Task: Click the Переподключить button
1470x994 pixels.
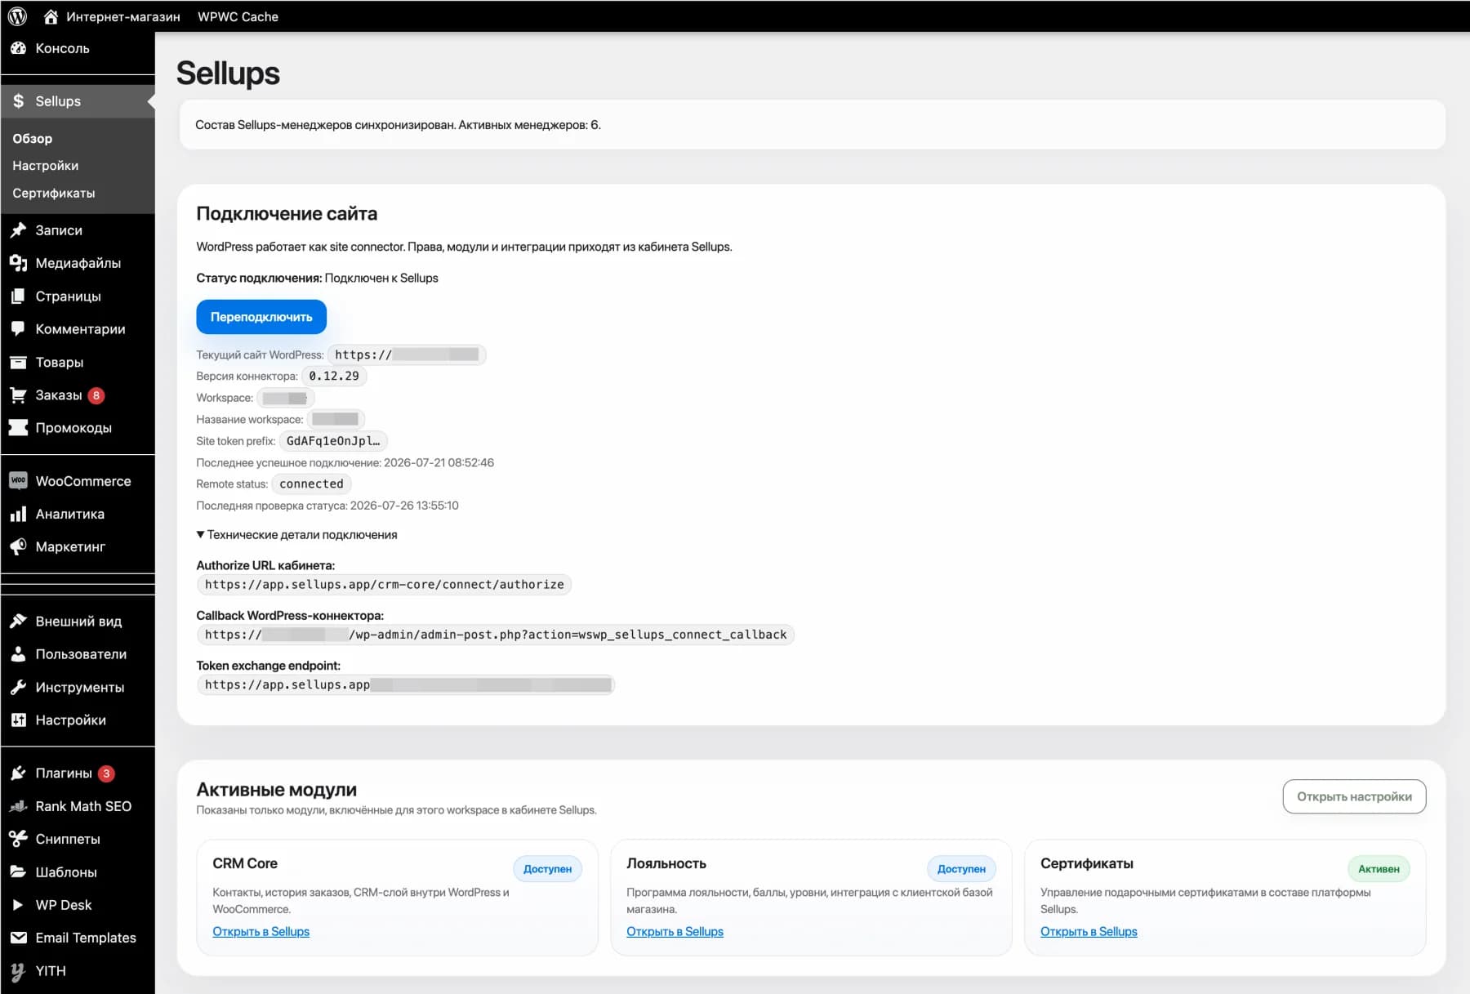Action: (x=261, y=317)
